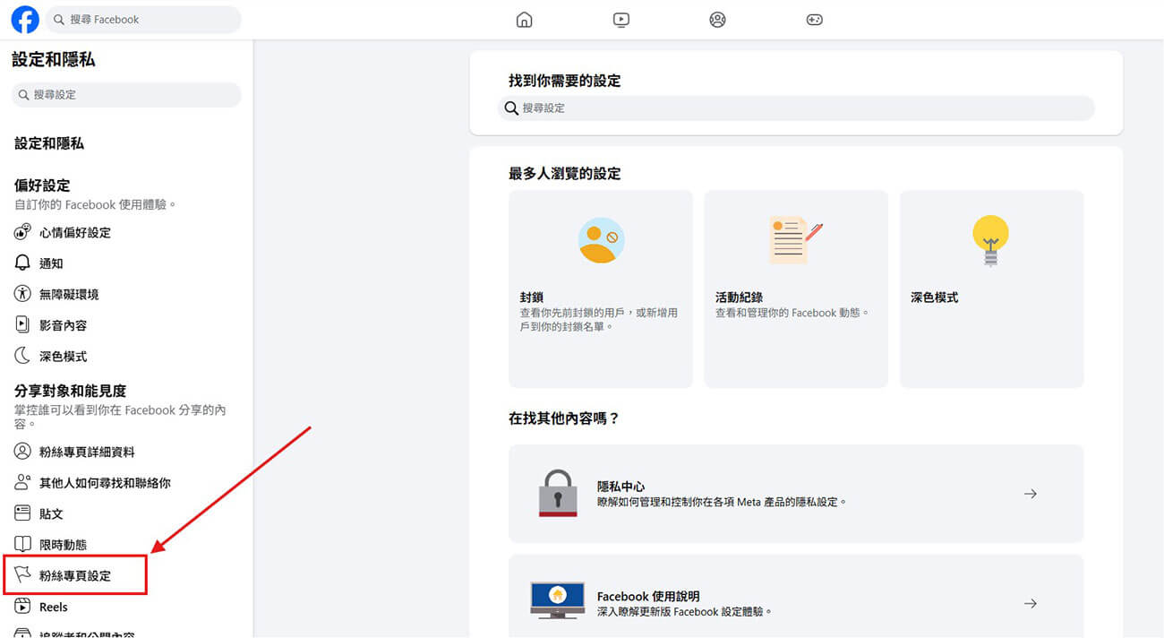The width and height of the screenshot is (1164, 638).
Task: Open 限時動態 settings link
Action: tap(63, 545)
